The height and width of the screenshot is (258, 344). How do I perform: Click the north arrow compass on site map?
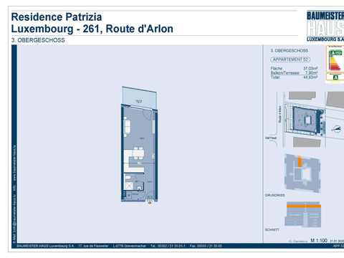click(336, 129)
